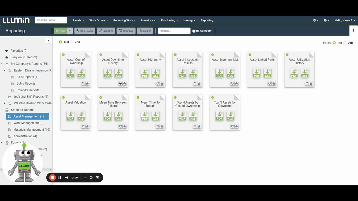Click info dot on Mean Time To Repair tile
The image size is (358, 201).
pos(138,97)
